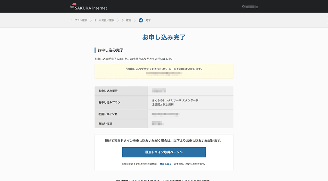328x181 pixels.
Task: Click the 支払い方法 row label
Action: [105, 124]
